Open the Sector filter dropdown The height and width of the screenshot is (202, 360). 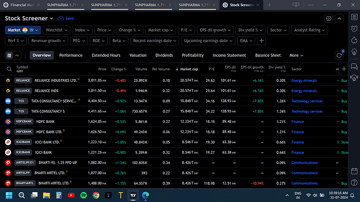point(278,30)
